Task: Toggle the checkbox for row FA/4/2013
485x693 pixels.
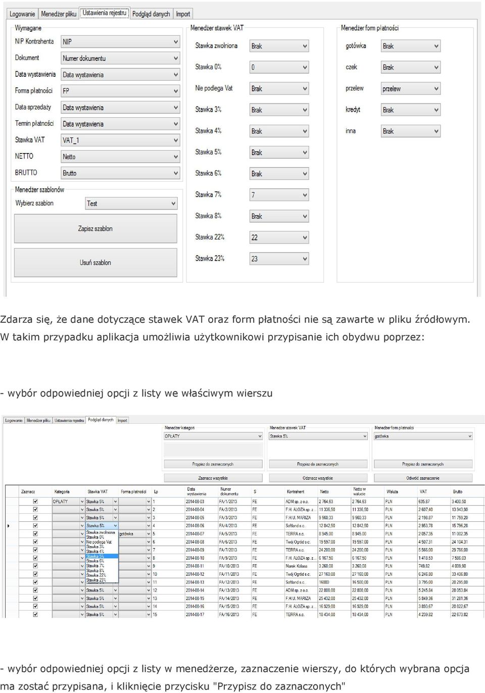Action: (35, 526)
